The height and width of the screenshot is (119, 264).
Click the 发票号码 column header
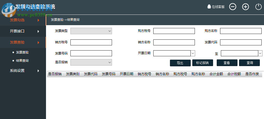[108, 74]
